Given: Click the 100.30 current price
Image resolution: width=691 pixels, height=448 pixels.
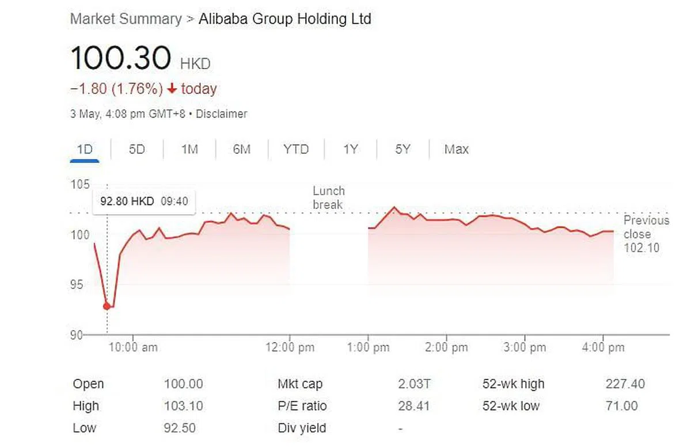Looking at the screenshot, I should point(121,58).
